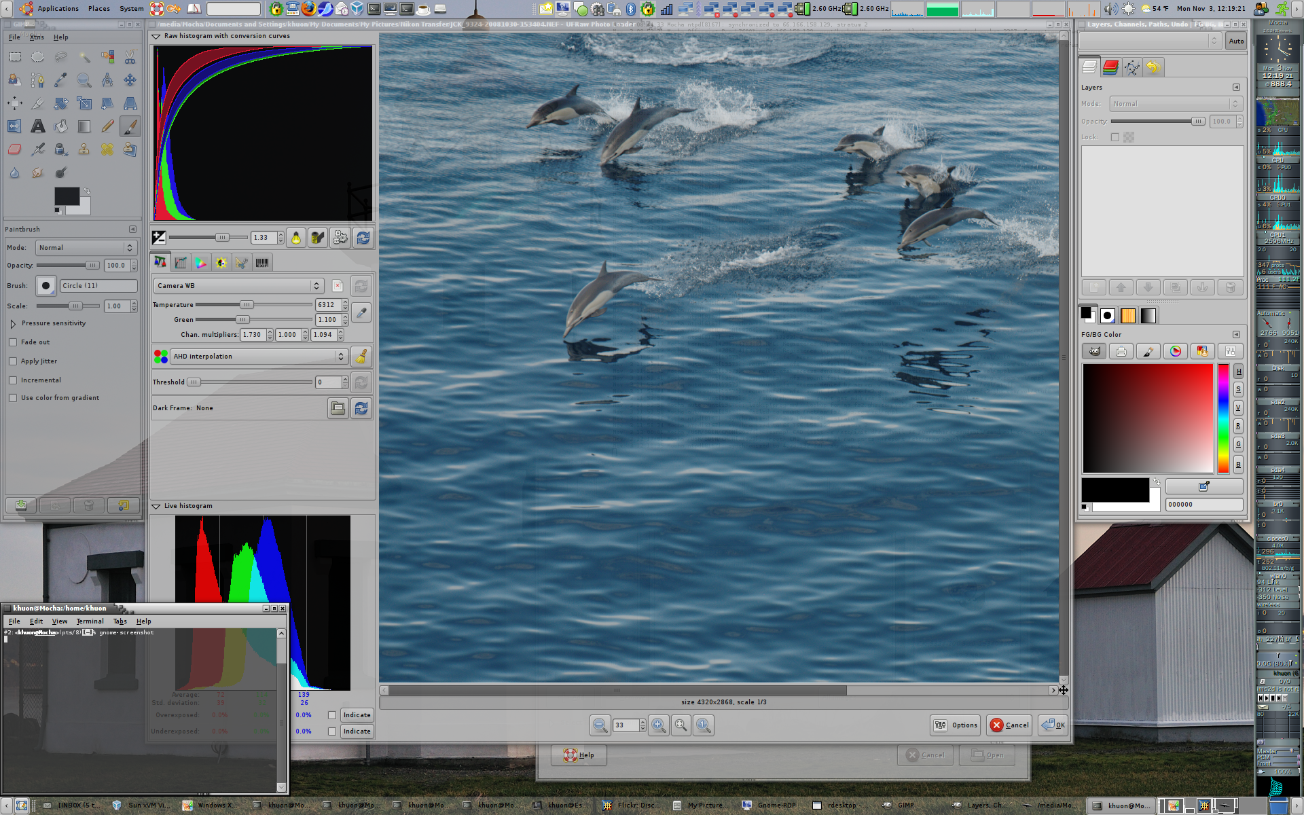Toggle the layer Lock checkbox
This screenshot has width=1304, height=815.
(x=1115, y=137)
